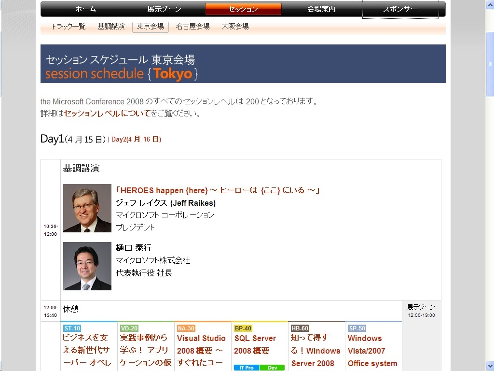Click the 基調講演 heading in schedule table
Image resolution: width=494 pixels, height=371 pixels.
[x=81, y=168]
